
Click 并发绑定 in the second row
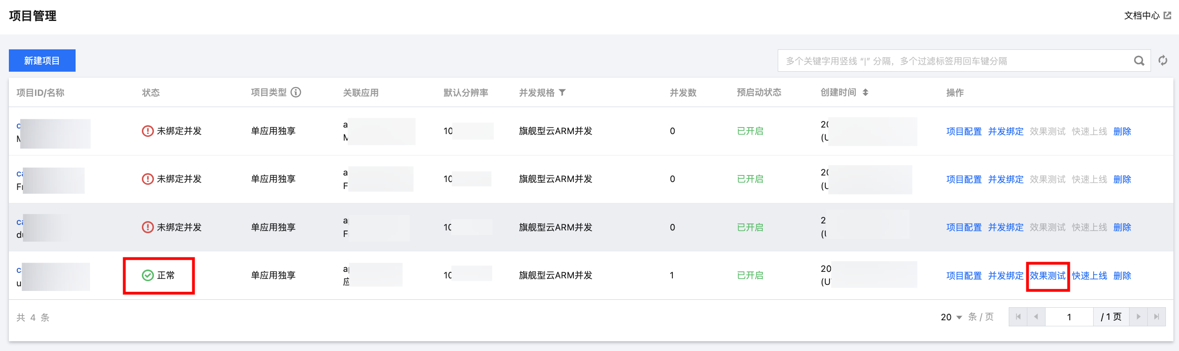[x=1005, y=179]
